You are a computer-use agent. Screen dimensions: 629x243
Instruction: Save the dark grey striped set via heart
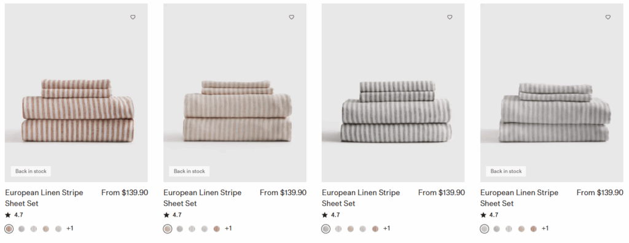(450, 17)
